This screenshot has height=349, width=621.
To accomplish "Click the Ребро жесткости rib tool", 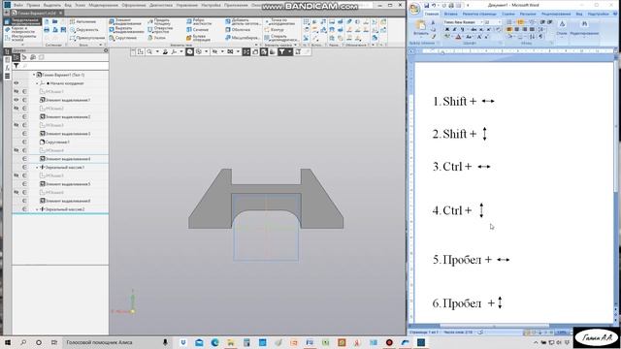I will point(199,21).
